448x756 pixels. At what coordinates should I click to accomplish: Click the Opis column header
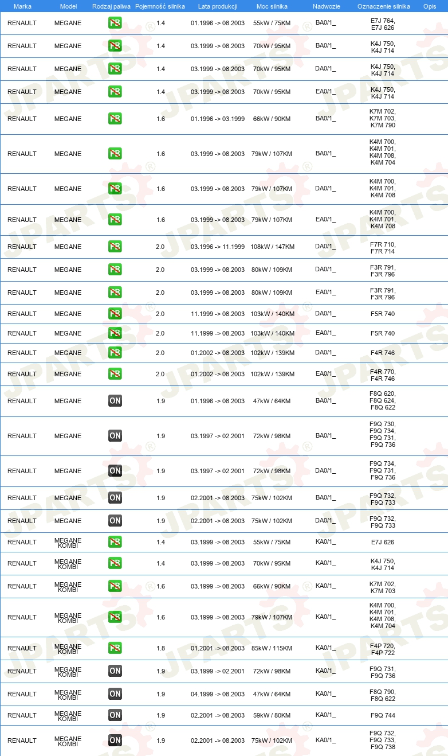pos(429,6)
